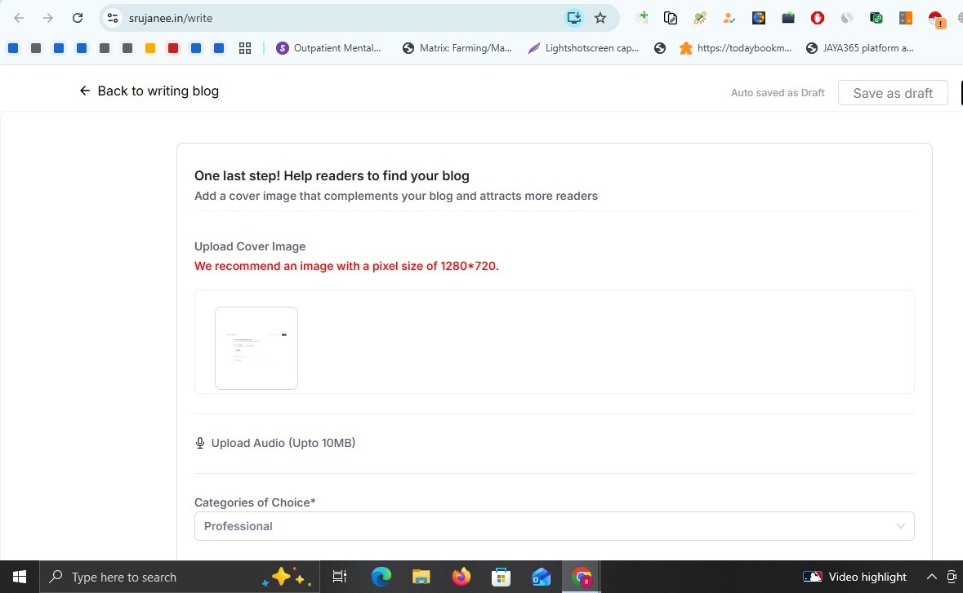Open the bookmark tab groups grid icon
This screenshot has width=963, height=593.
[x=245, y=48]
